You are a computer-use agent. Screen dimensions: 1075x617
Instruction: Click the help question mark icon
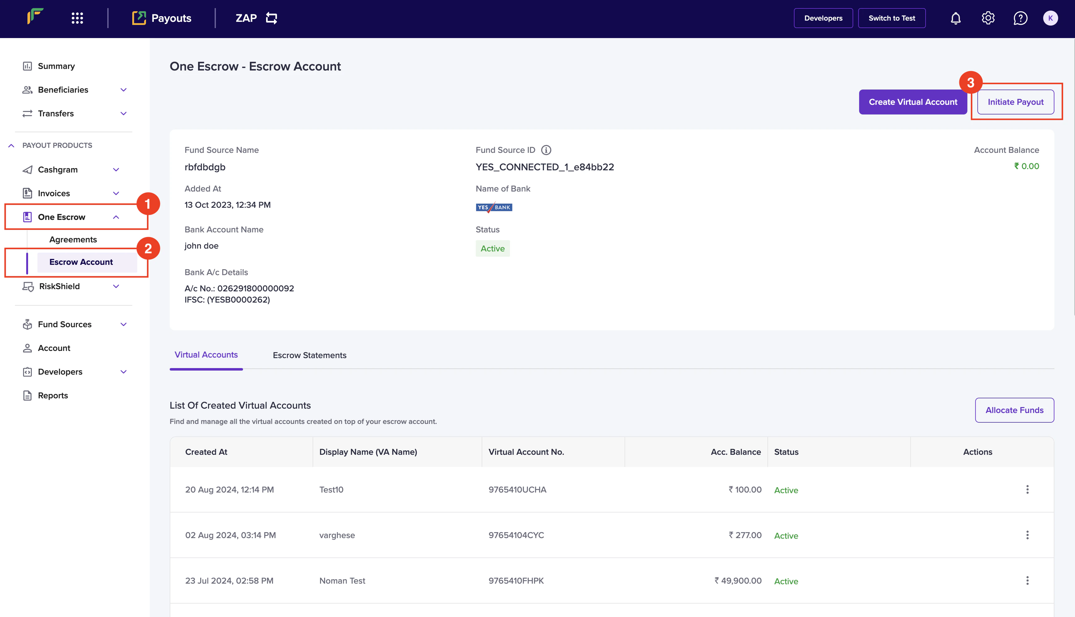1020,18
